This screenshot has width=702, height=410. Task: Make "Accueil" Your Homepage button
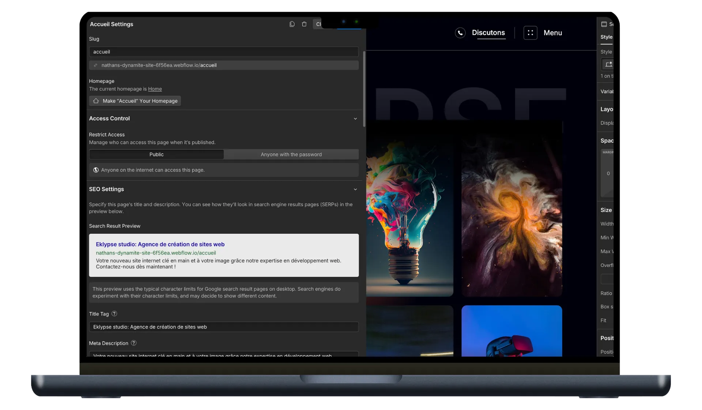(135, 101)
